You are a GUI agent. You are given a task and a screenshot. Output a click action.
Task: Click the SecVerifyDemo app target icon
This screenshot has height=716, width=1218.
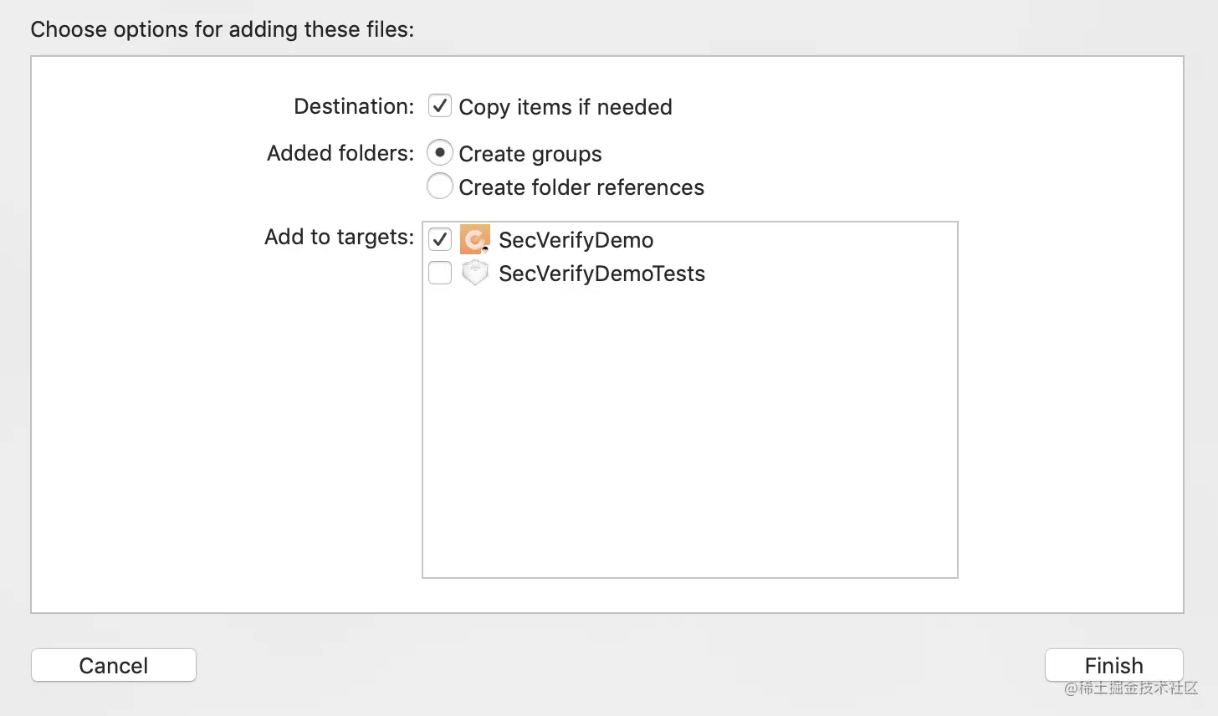[x=474, y=240]
